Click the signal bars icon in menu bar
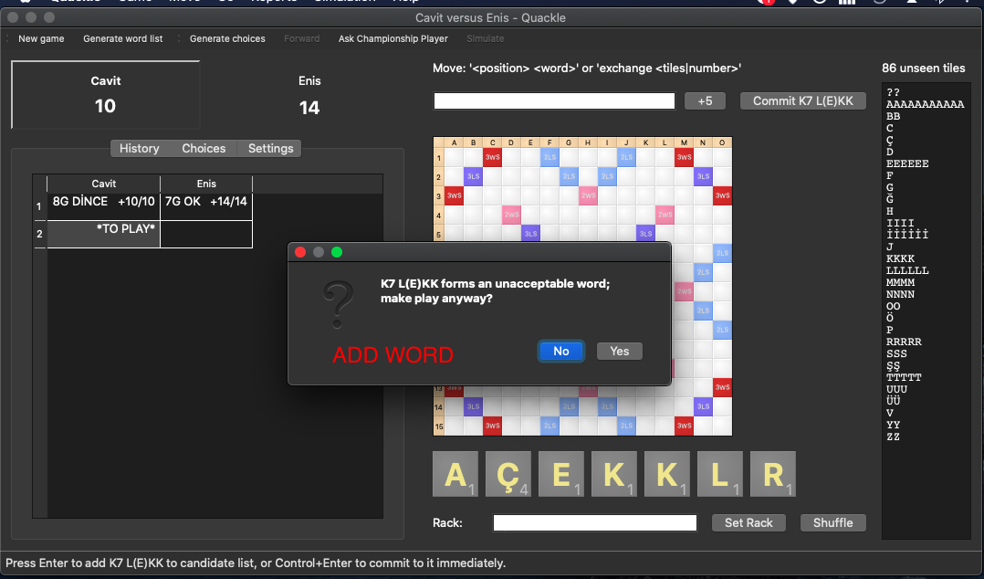The width and height of the screenshot is (984, 579). click(846, 3)
